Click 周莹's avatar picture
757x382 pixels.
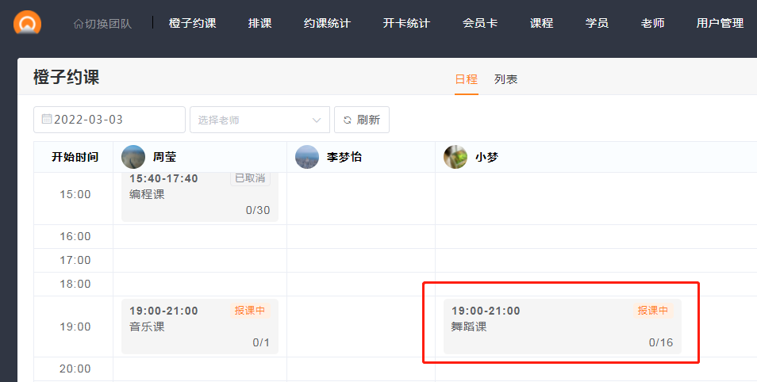[133, 157]
